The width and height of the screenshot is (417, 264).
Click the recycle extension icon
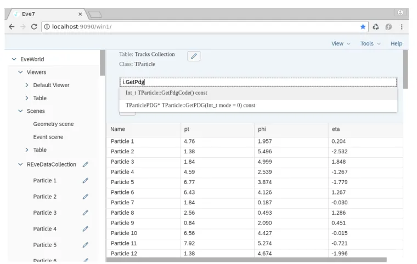(x=375, y=26)
